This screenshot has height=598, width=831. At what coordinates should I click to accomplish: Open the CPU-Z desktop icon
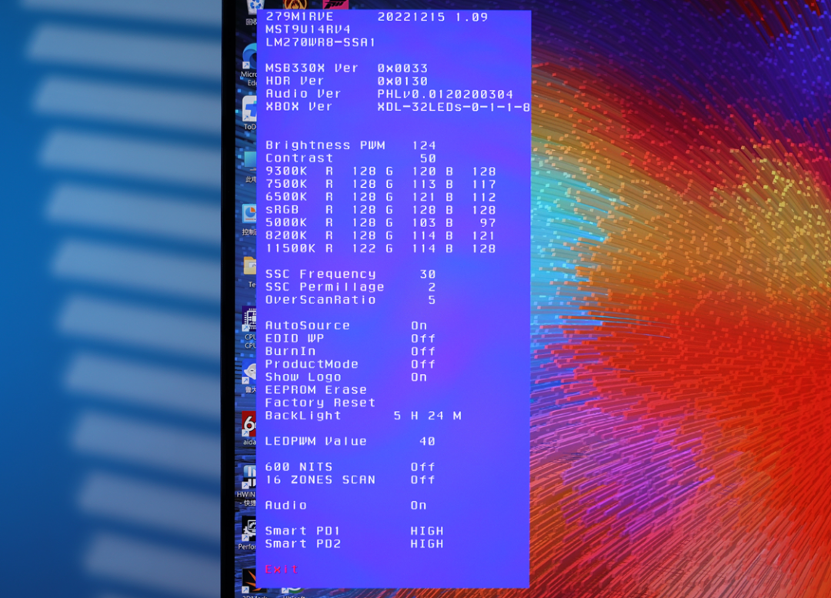pos(249,329)
